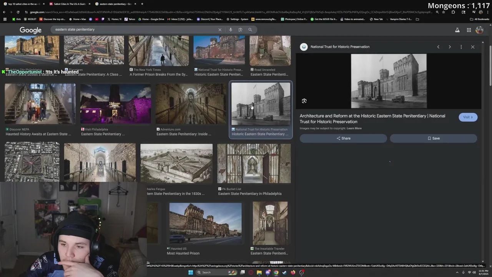Reload the current page

pos(18,12)
